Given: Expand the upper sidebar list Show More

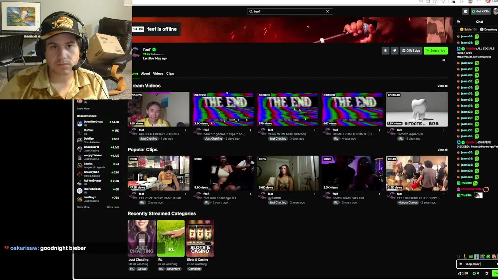Looking at the screenshot, I should 83,109.
